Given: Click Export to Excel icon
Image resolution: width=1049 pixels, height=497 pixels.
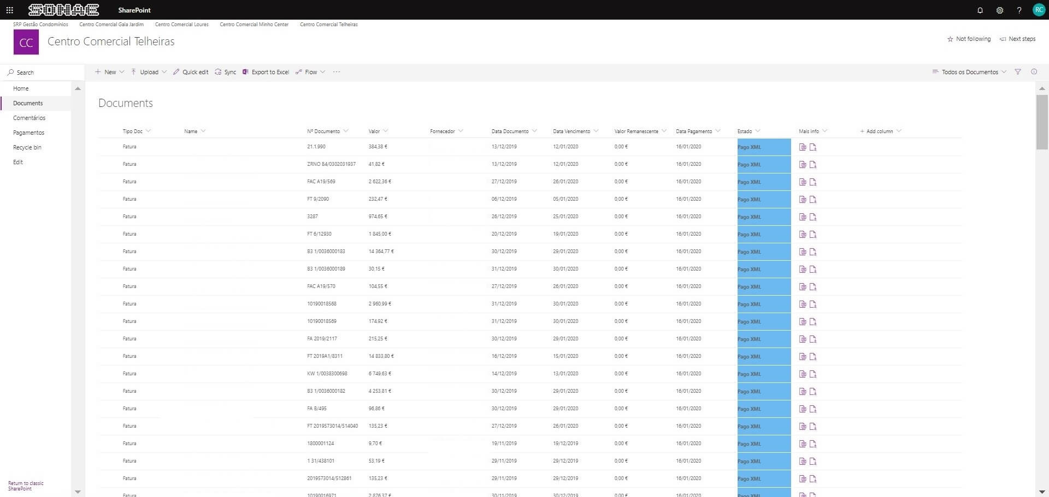Looking at the screenshot, I should click(x=245, y=71).
